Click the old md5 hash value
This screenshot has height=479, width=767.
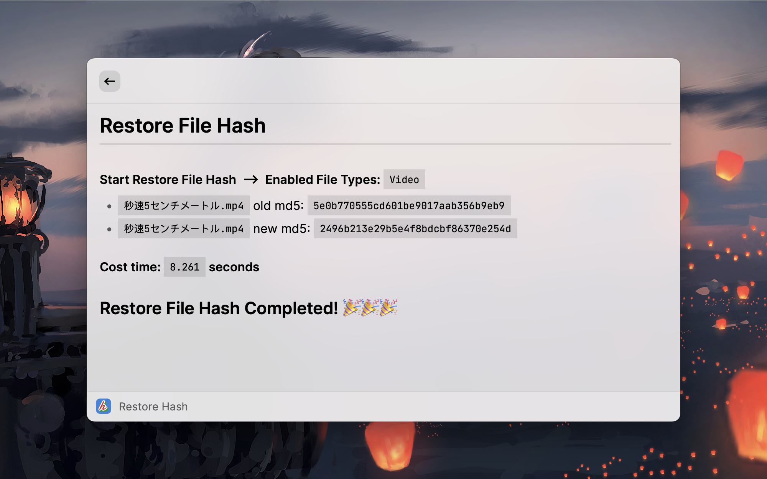coord(409,206)
